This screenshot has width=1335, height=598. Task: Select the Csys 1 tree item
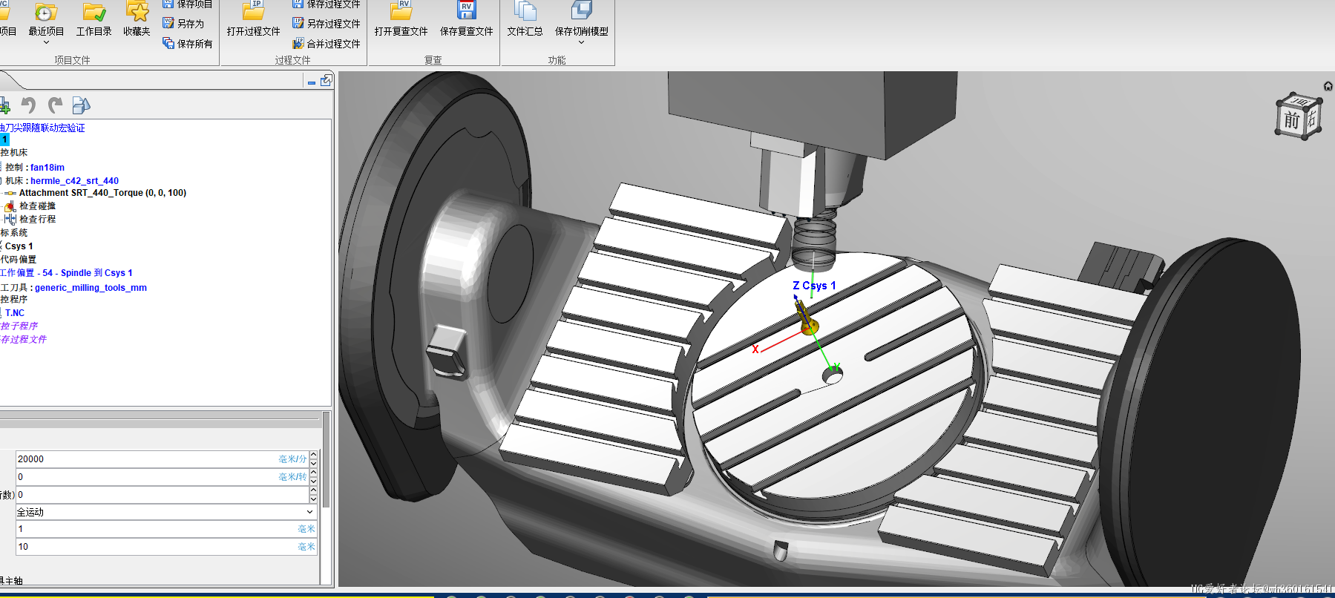click(19, 246)
